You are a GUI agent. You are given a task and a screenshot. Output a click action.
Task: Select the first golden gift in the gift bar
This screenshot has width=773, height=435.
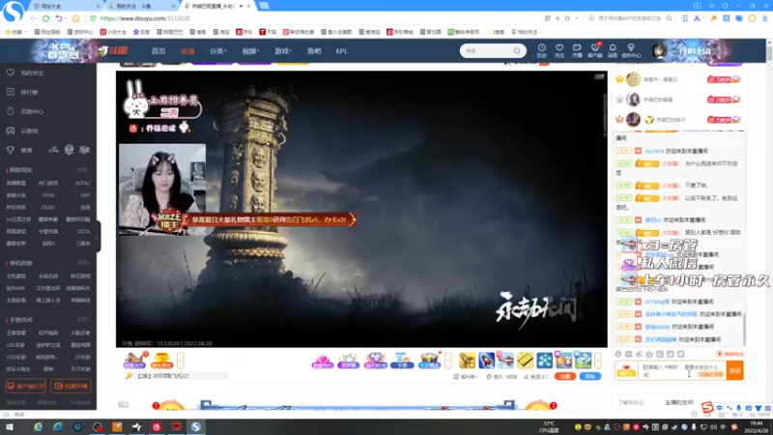(x=467, y=360)
